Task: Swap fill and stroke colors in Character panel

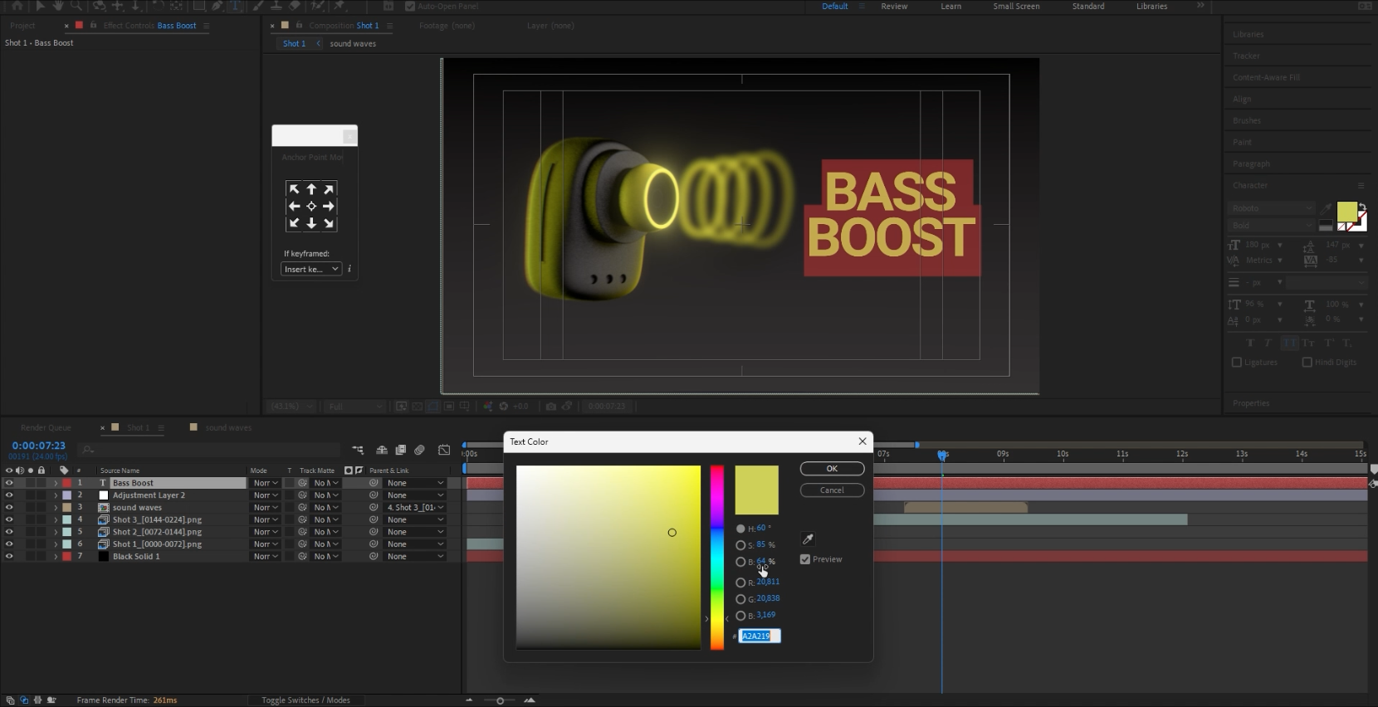Action: coord(1361,207)
